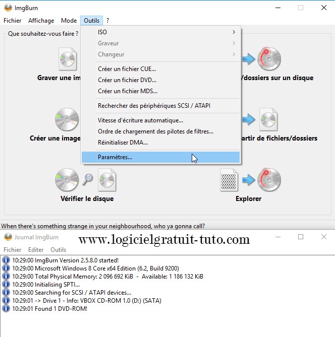Click the 'artir de fichiers/dossiers' label
This screenshot has height=337, width=335.
click(x=279, y=138)
